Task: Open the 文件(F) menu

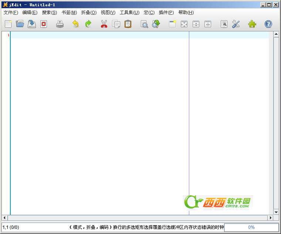Action: [x=11, y=13]
